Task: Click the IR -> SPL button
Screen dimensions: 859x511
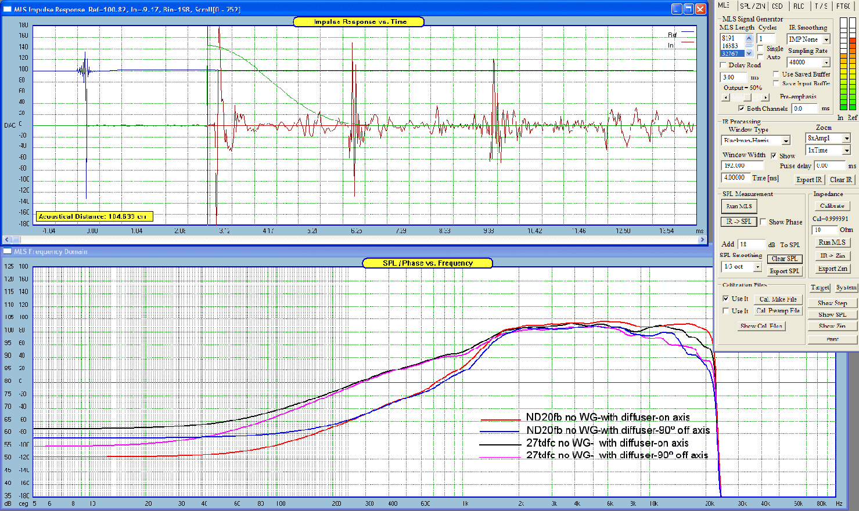Action: 739,222
